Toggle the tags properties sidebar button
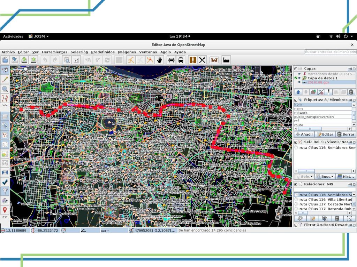The width and height of the screenshot is (357, 267). click(x=5, y=126)
